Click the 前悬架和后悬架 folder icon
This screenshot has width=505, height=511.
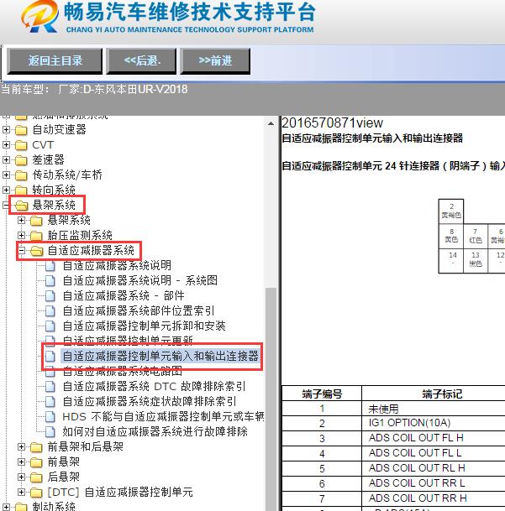click(36, 446)
